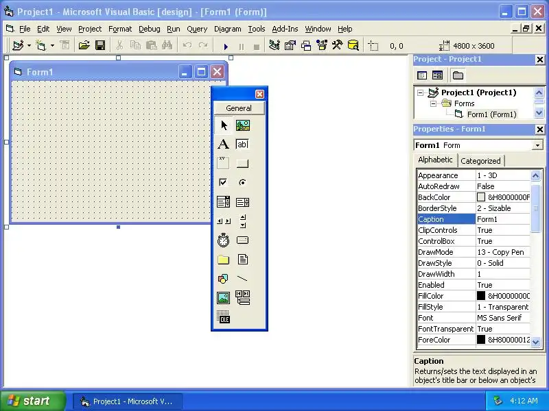
Task: Select the OLE container tool
Action: pyautogui.click(x=224, y=317)
